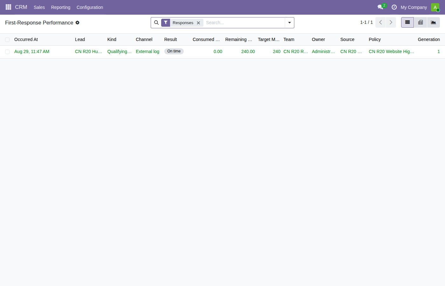Screen dimensions: 445x286
Task: Sort by Result column header
Action: (170, 39)
